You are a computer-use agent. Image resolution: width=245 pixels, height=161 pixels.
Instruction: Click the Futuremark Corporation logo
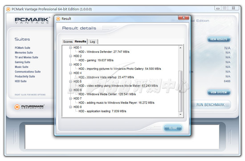tap(29, 107)
